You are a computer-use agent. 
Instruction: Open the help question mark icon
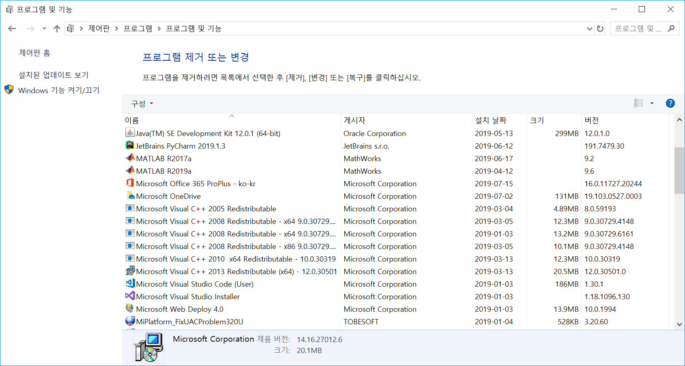coord(670,103)
